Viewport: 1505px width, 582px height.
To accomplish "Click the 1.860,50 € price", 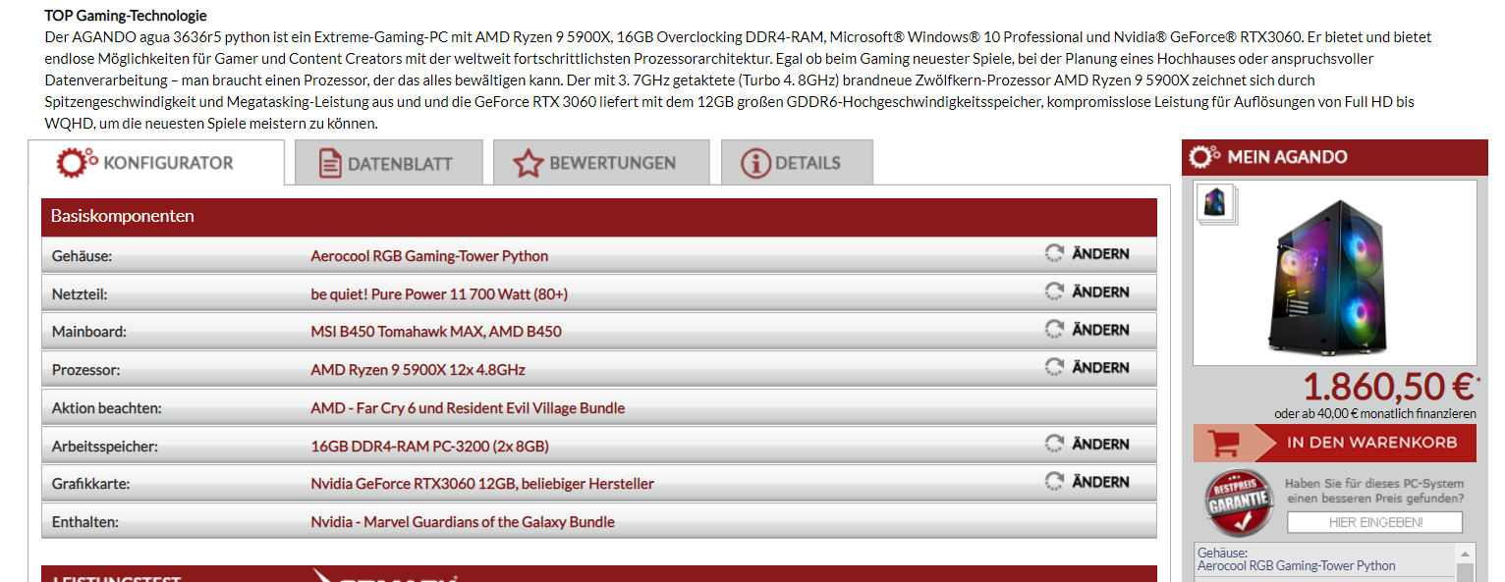I will click(1389, 387).
